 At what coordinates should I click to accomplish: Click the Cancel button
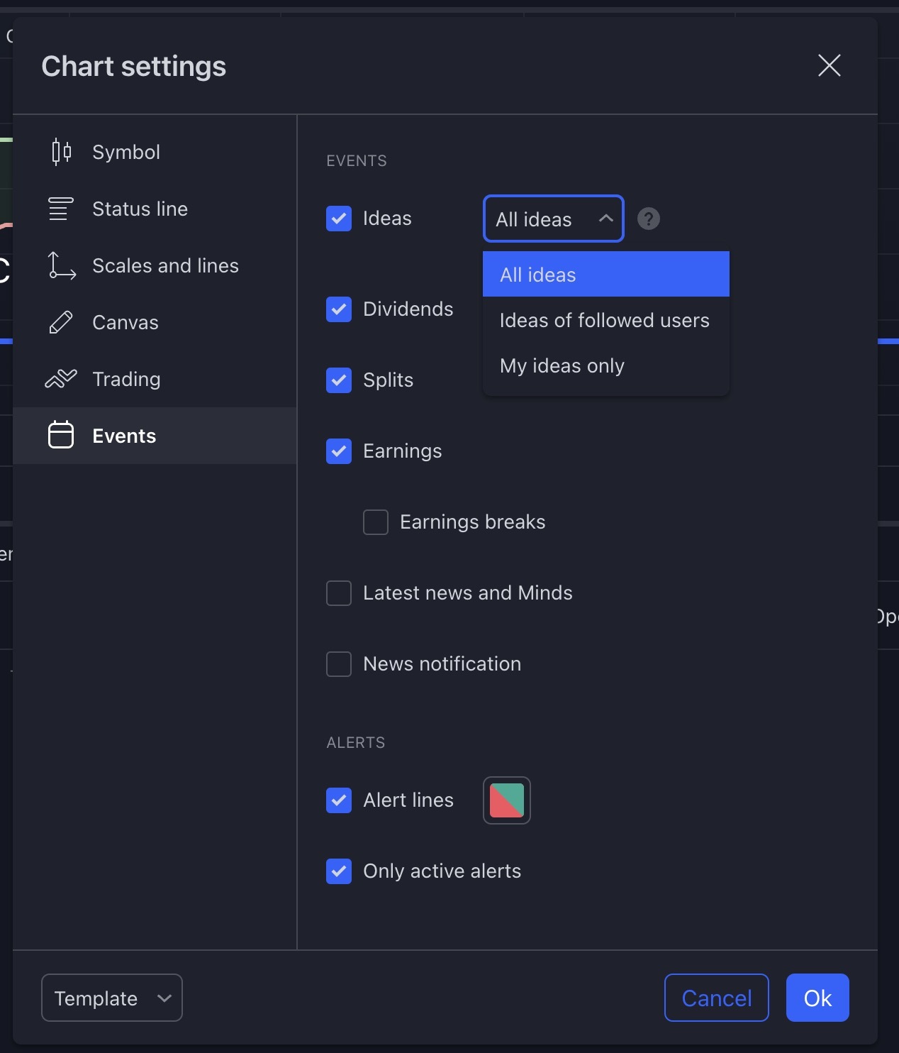716,998
